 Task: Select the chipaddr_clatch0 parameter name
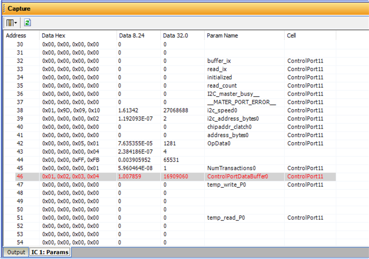point(229,127)
